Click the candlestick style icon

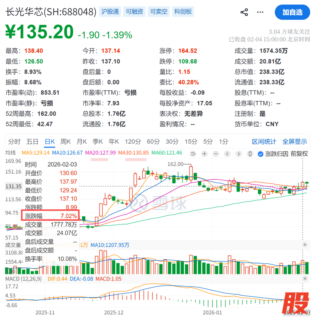click(x=250, y=154)
